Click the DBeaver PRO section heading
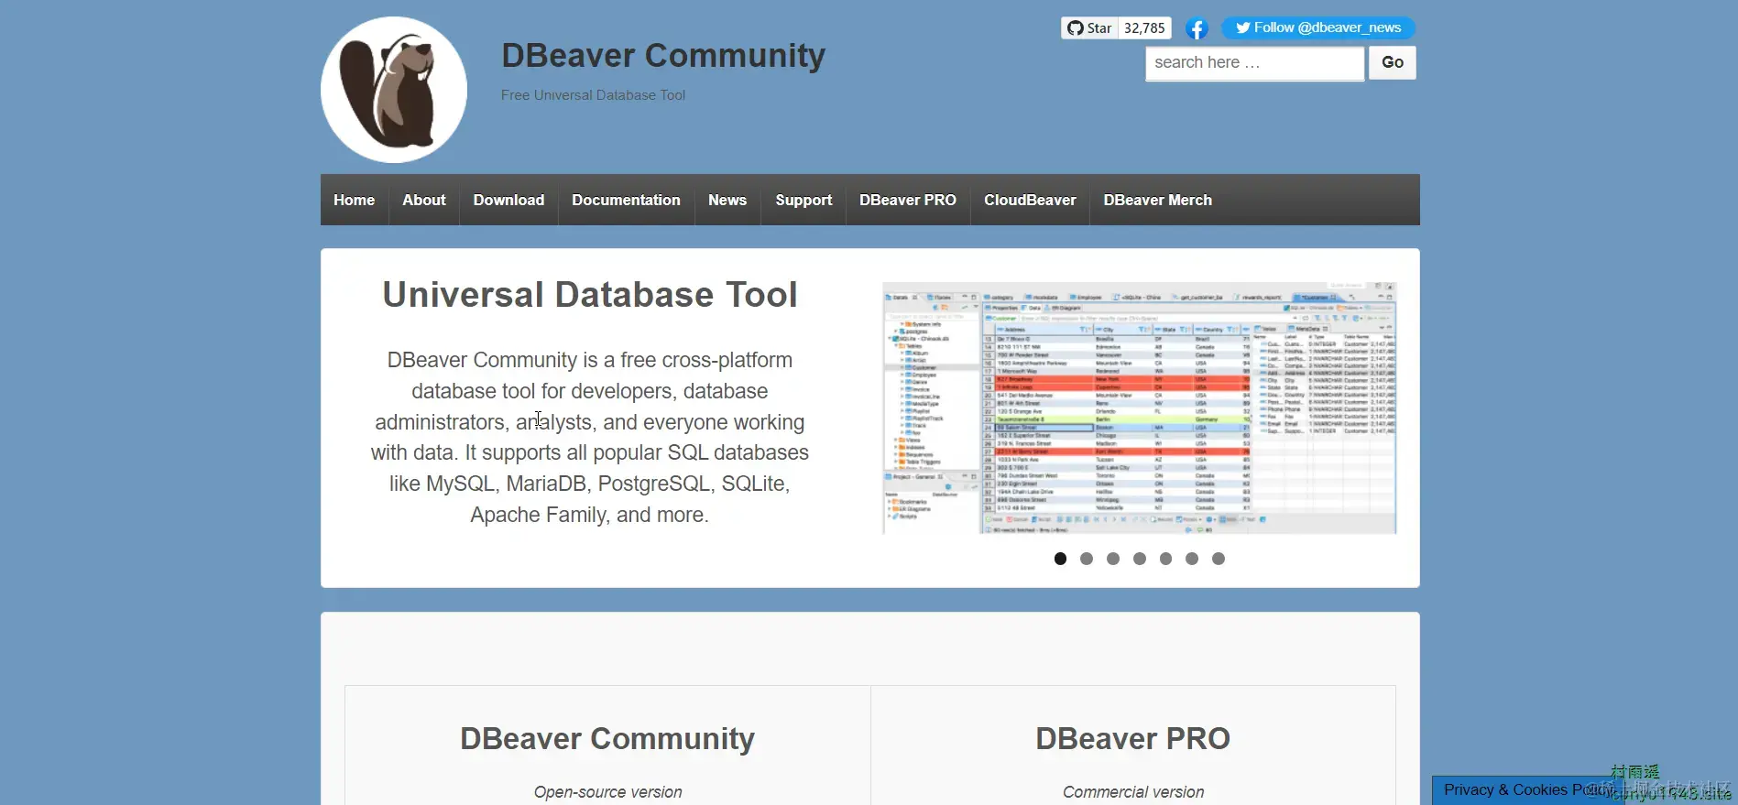Viewport: 1738px width, 805px height. [1133, 738]
